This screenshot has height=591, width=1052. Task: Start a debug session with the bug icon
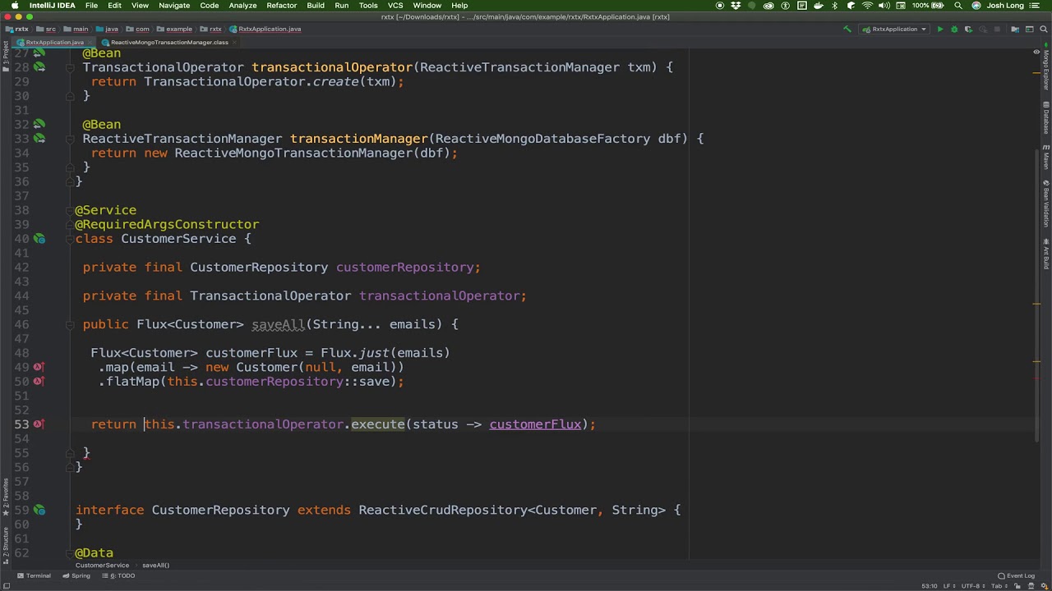953,29
